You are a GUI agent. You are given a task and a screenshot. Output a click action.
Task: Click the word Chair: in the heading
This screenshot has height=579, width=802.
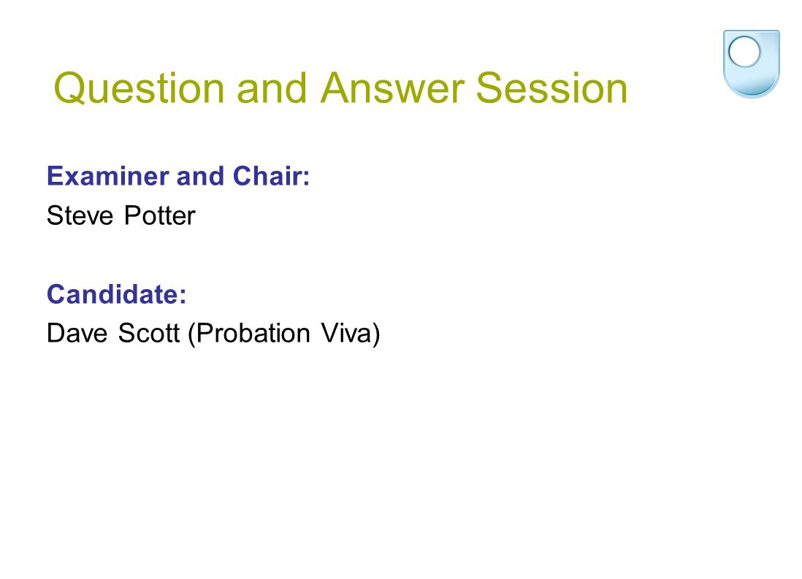pos(271,176)
